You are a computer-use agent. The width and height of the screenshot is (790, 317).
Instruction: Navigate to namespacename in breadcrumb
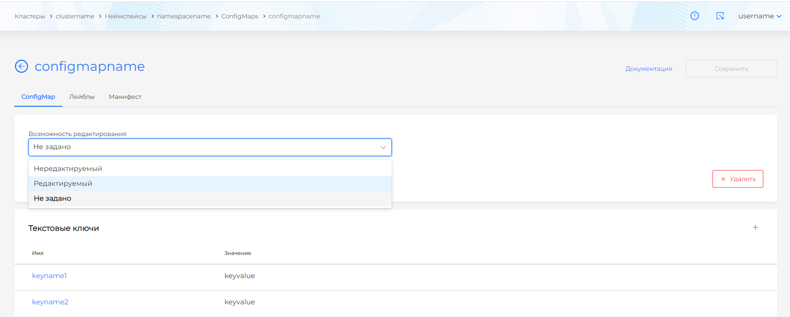click(184, 16)
